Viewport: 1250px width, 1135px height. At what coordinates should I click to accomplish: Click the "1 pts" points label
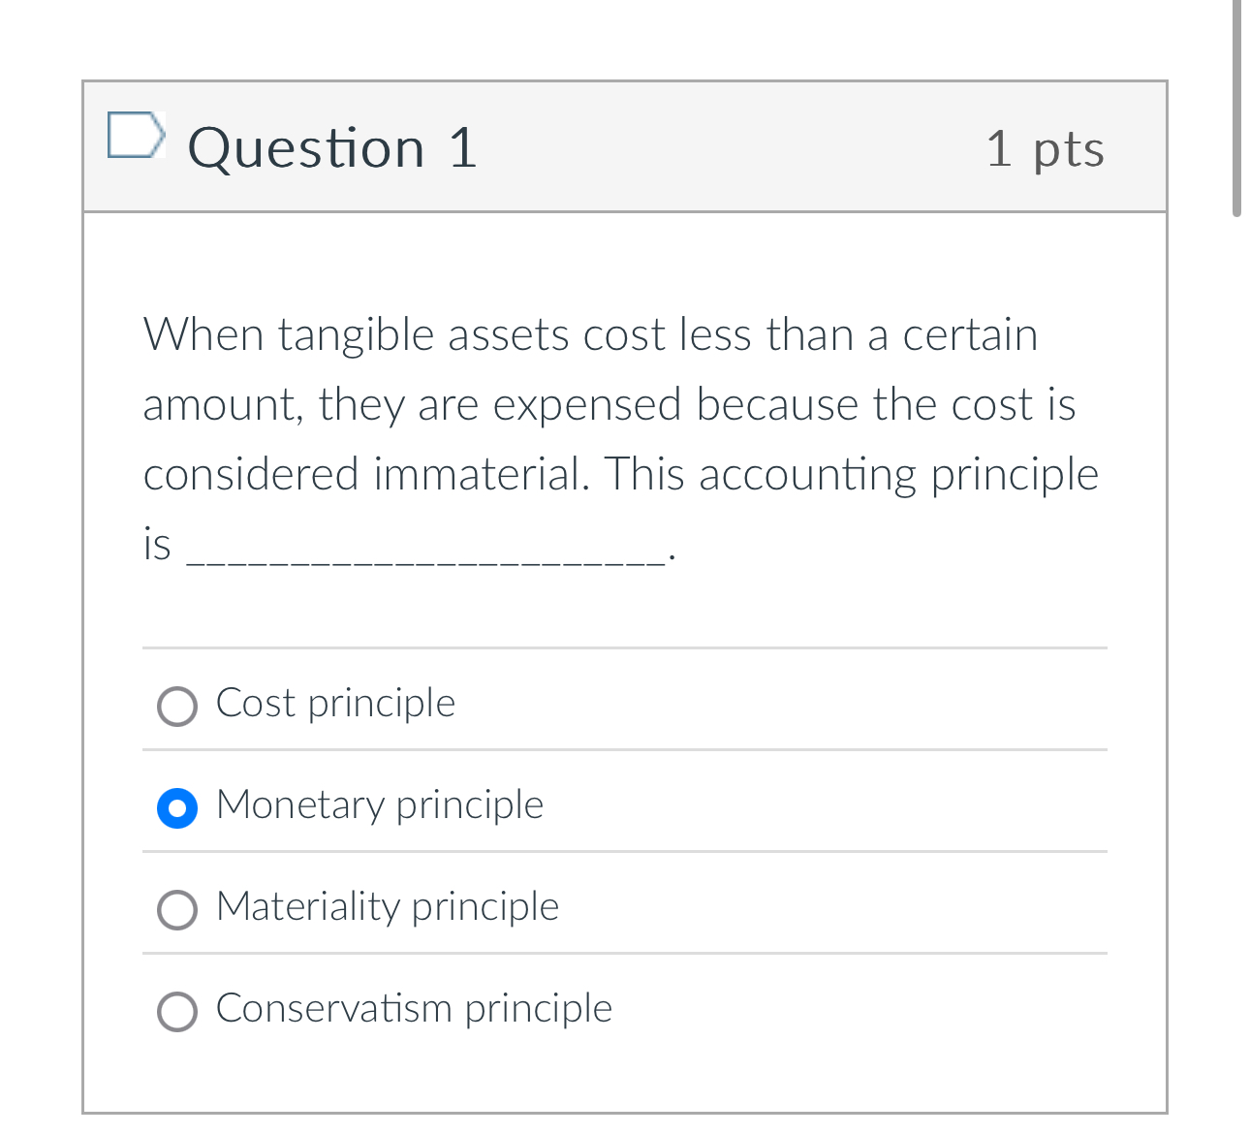click(1046, 148)
